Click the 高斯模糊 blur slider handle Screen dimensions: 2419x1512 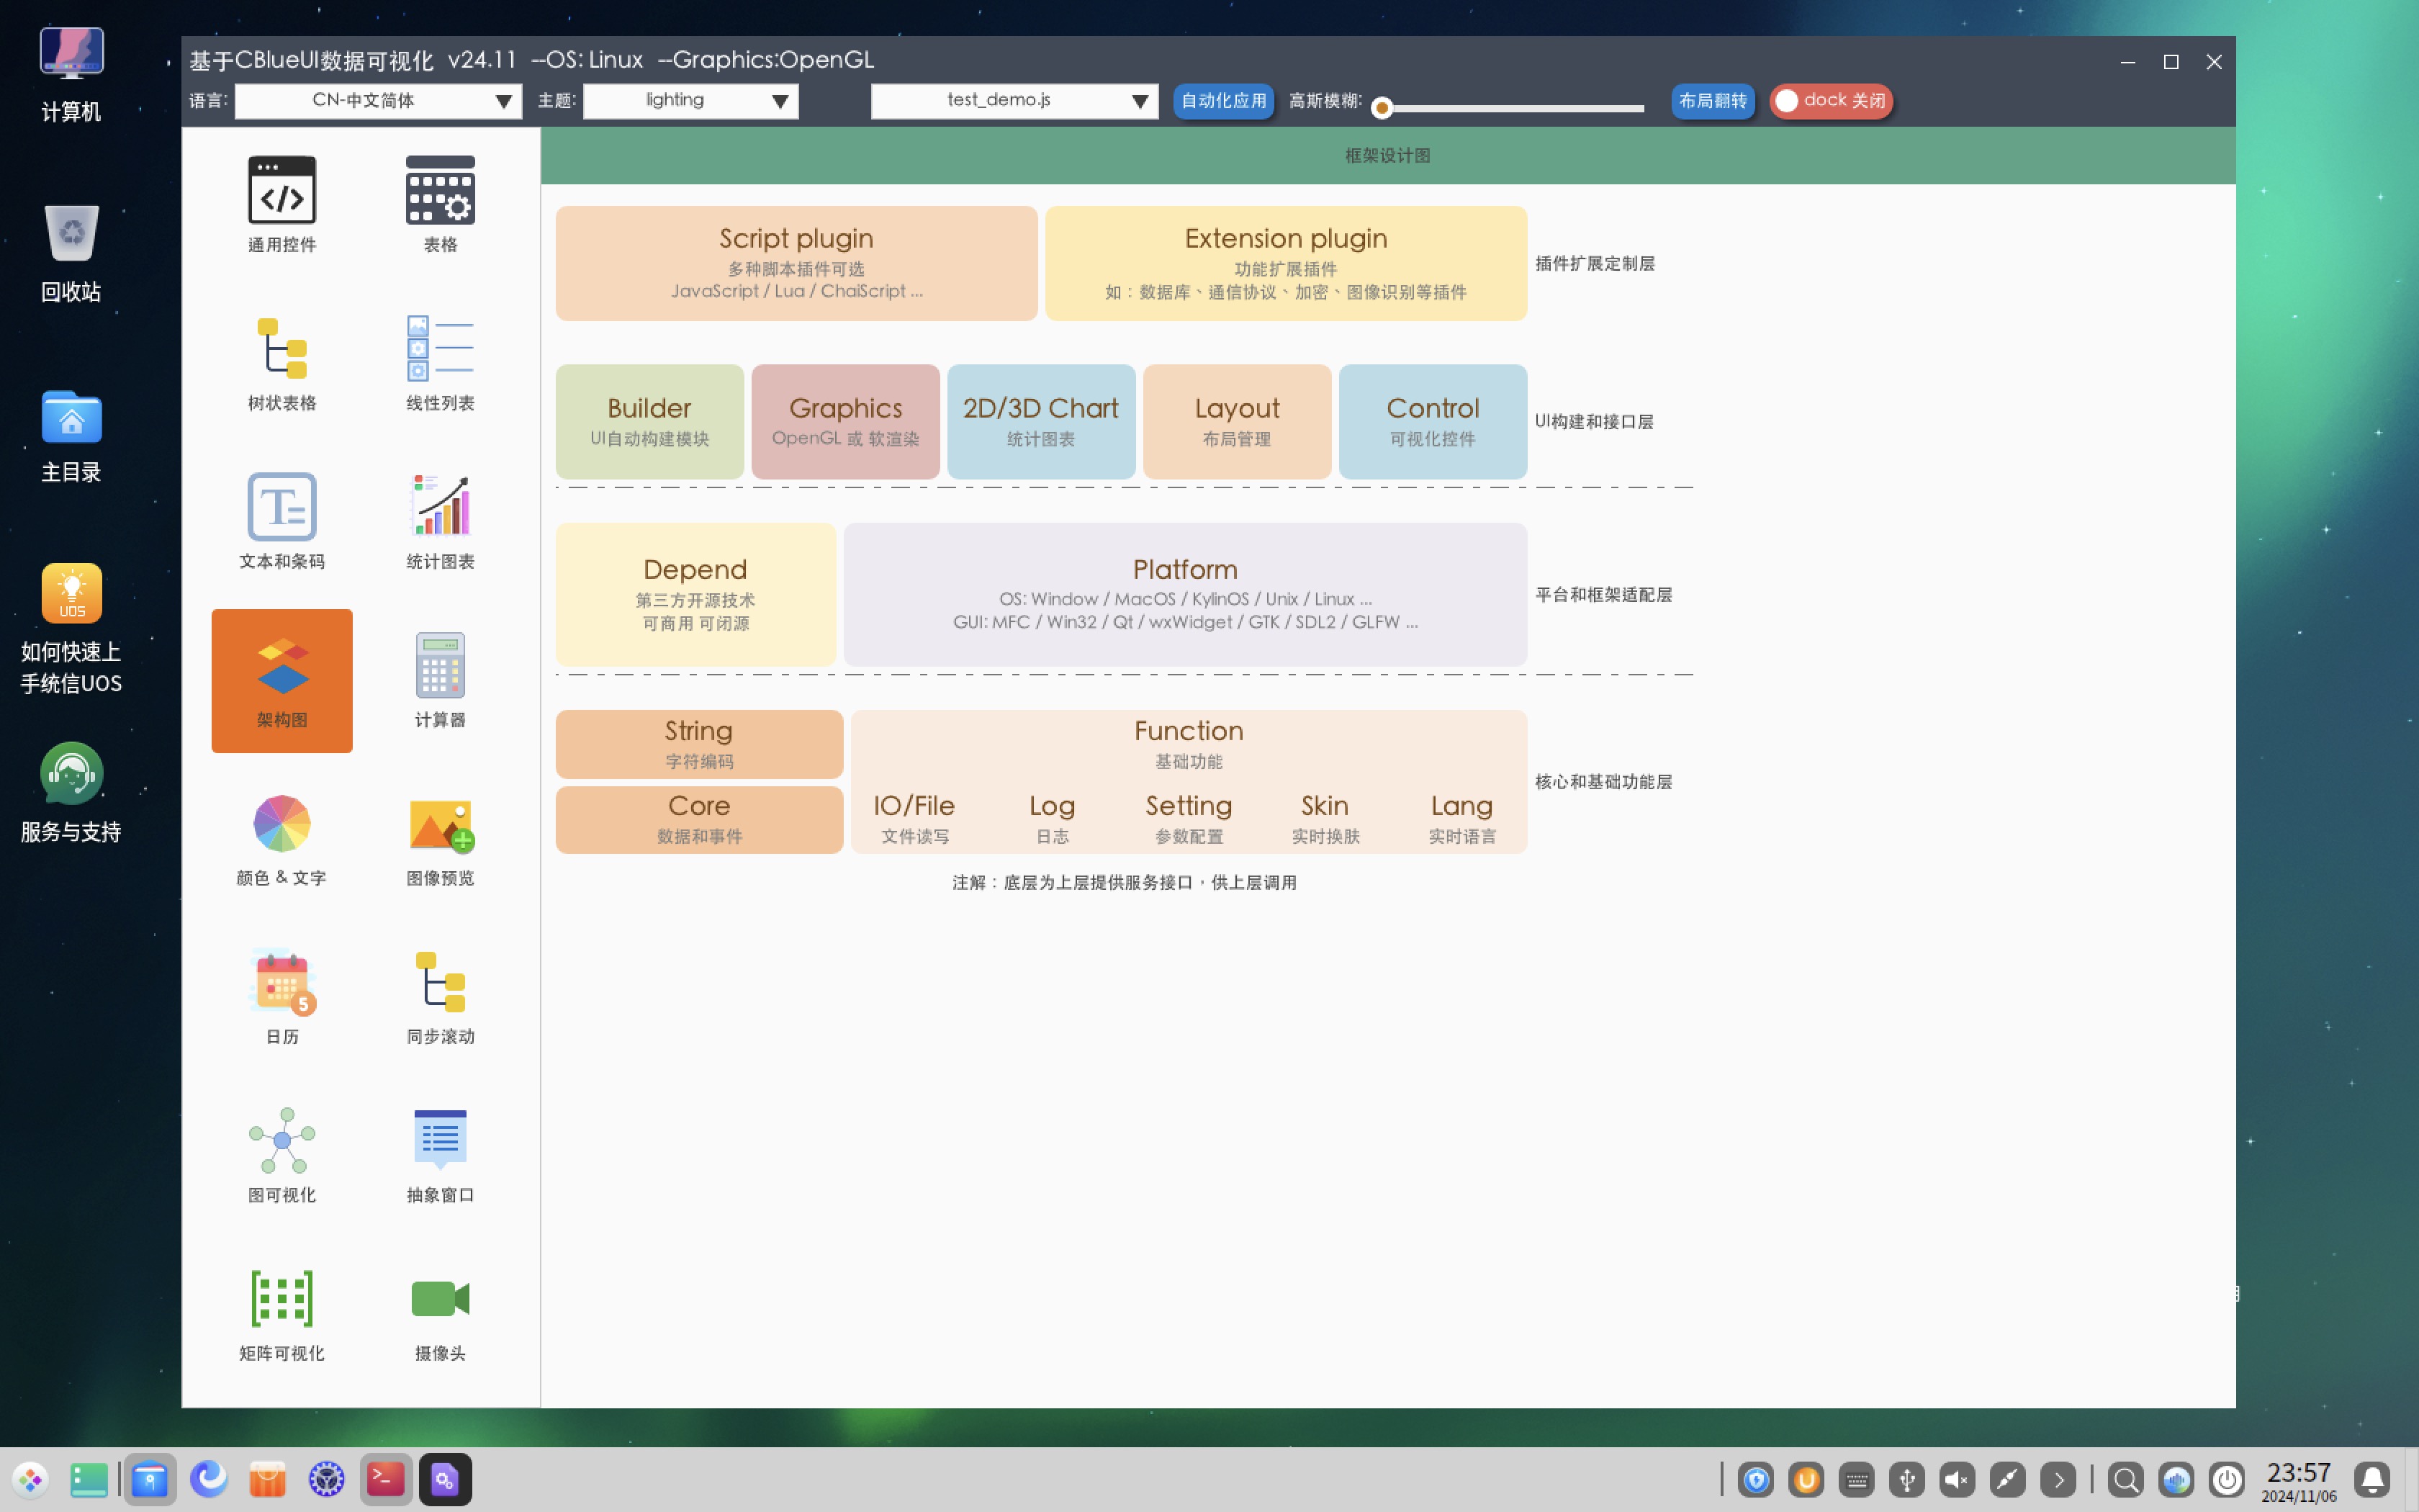1382,108
